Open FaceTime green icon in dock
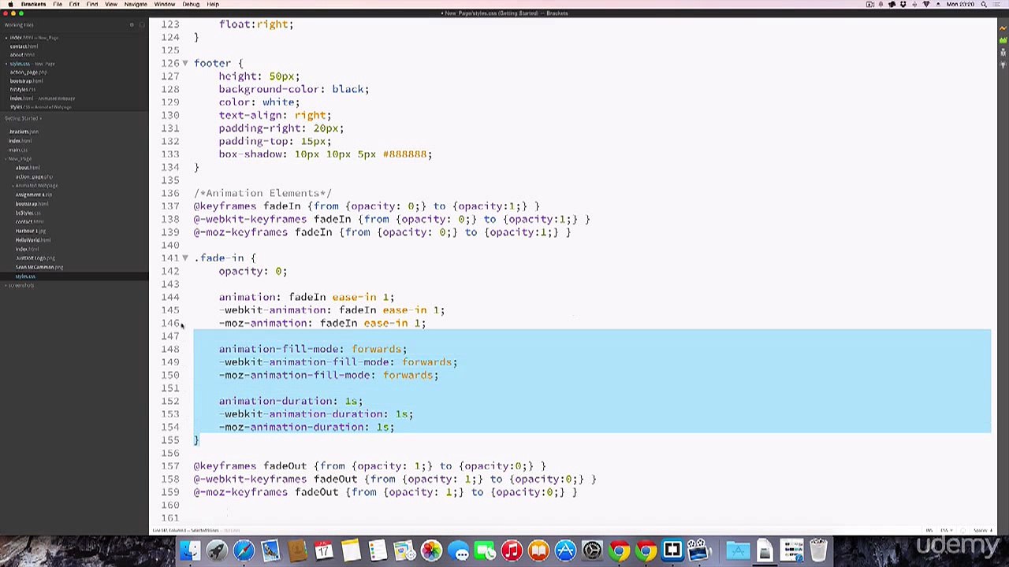This screenshot has height=567, width=1009. coord(485,550)
